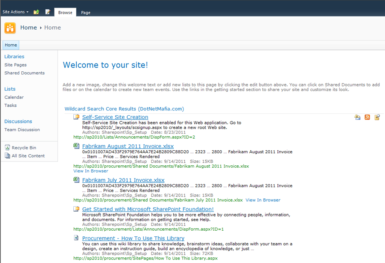Click the Fabrikam July 2011 Invoice.xlsx green URL
Screen dimensions: 385x263
[x=158, y=200]
